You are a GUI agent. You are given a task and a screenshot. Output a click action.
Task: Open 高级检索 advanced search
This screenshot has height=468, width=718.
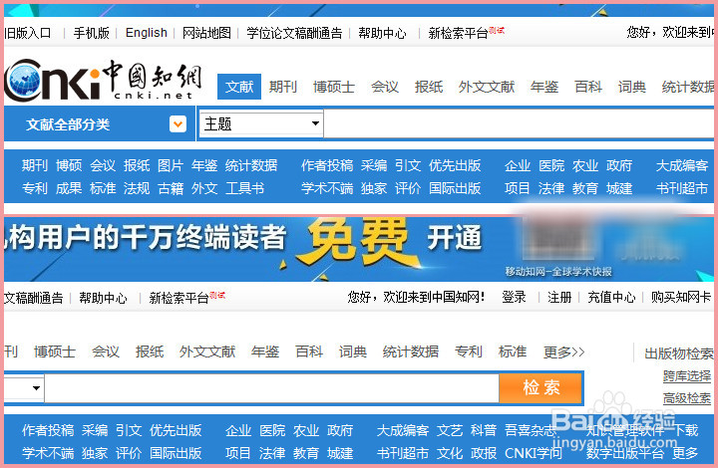point(687,398)
